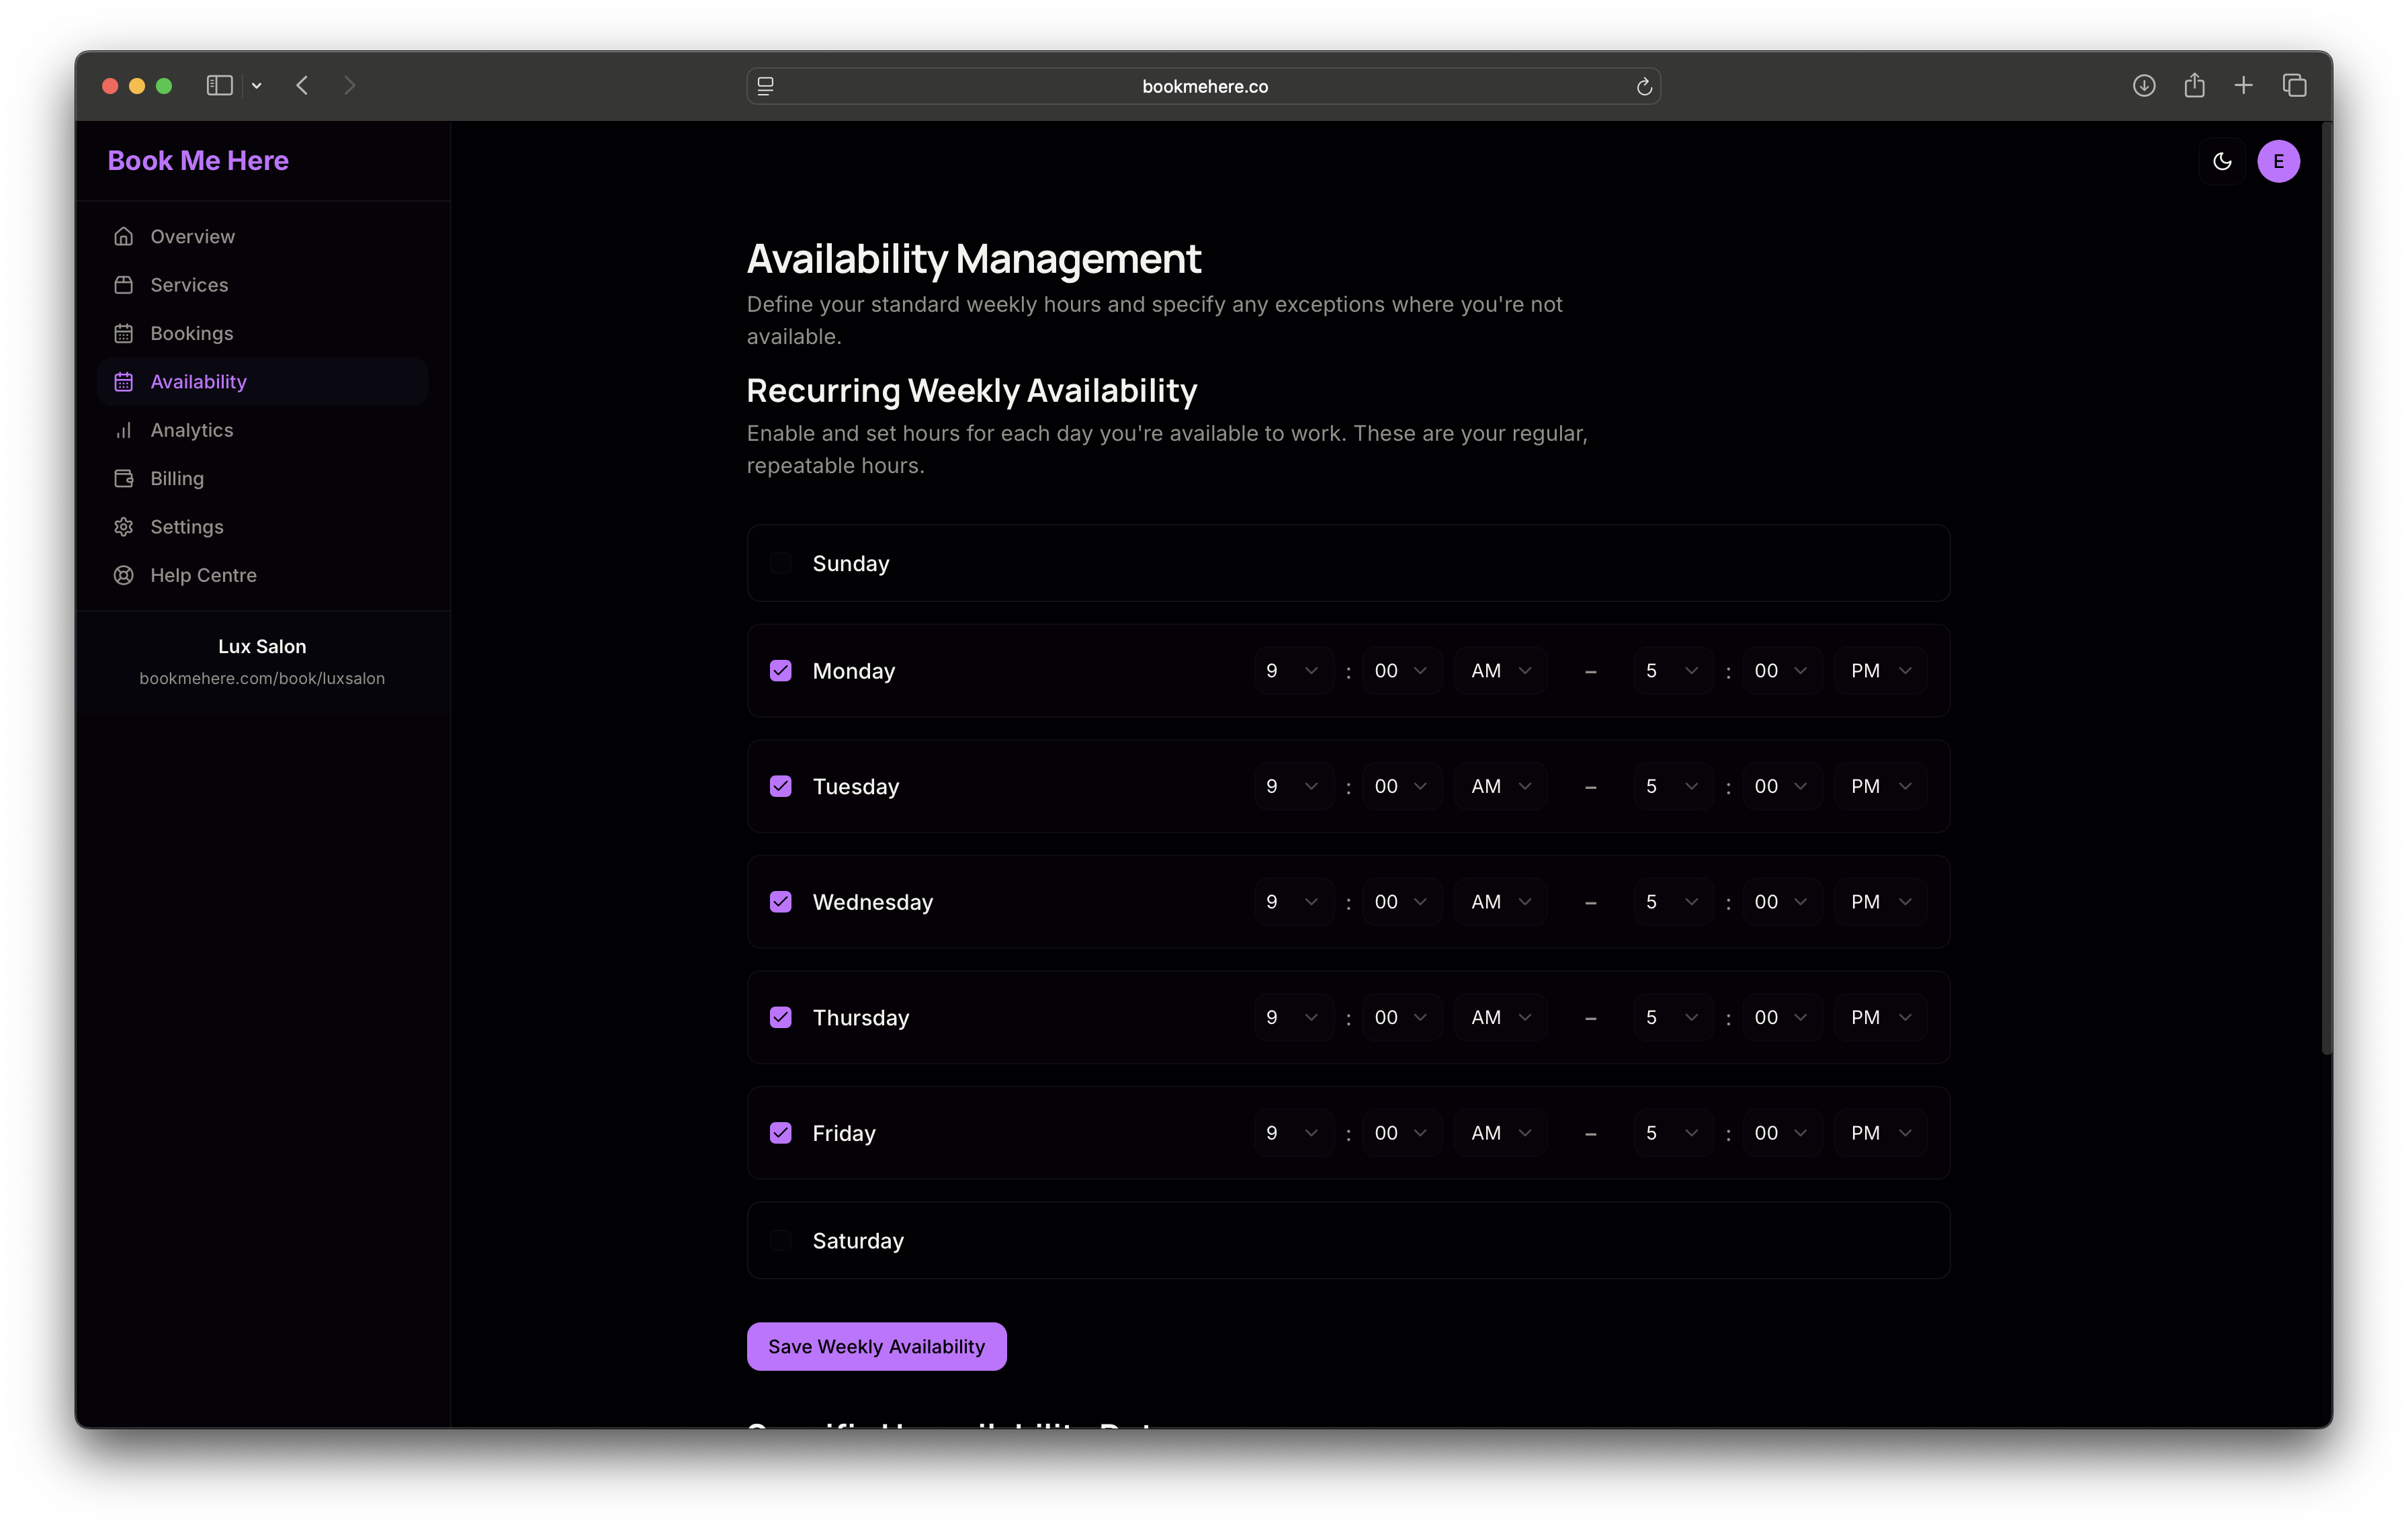
Task: Click the browser sidebar toggle icon
Action: 220,86
